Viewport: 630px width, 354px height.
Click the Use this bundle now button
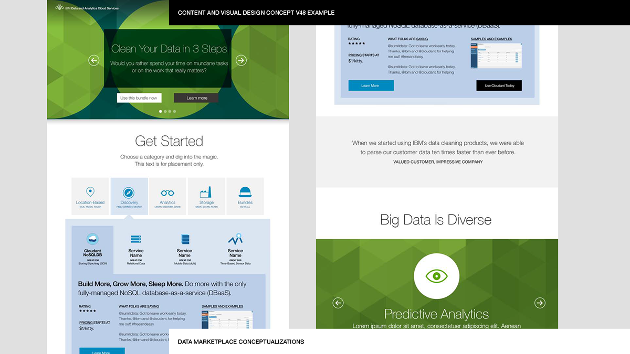coord(139,98)
